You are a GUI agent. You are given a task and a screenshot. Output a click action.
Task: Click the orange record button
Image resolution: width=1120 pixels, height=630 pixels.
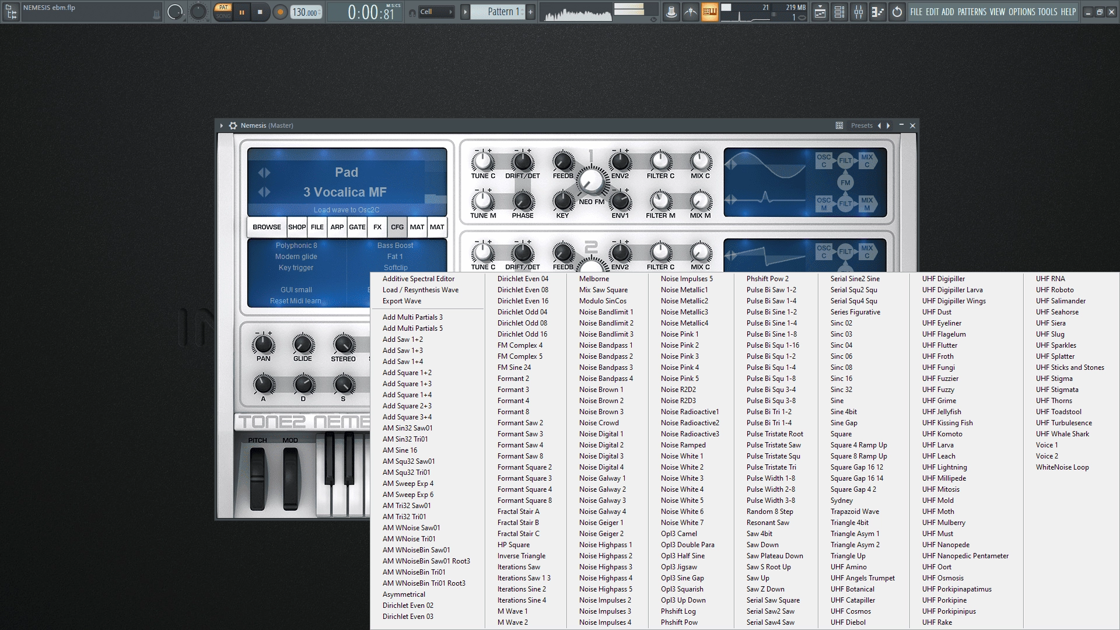(x=280, y=12)
